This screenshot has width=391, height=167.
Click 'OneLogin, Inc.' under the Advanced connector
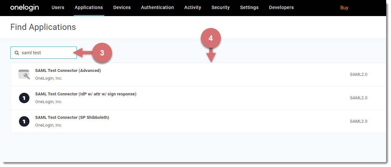coord(49,78)
